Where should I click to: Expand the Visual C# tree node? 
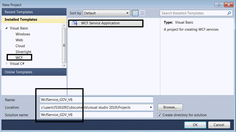click(x=7, y=63)
